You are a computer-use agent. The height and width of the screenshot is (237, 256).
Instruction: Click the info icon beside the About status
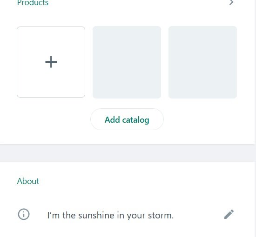point(24,214)
